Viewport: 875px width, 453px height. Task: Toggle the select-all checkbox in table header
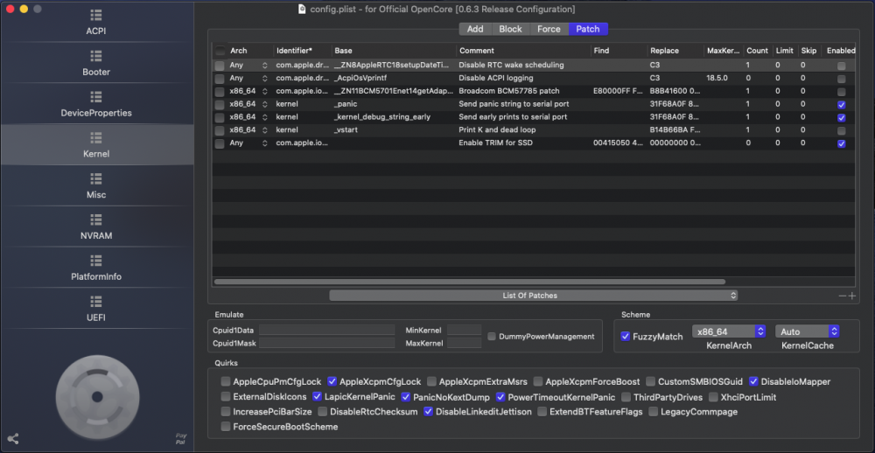click(220, 51)
